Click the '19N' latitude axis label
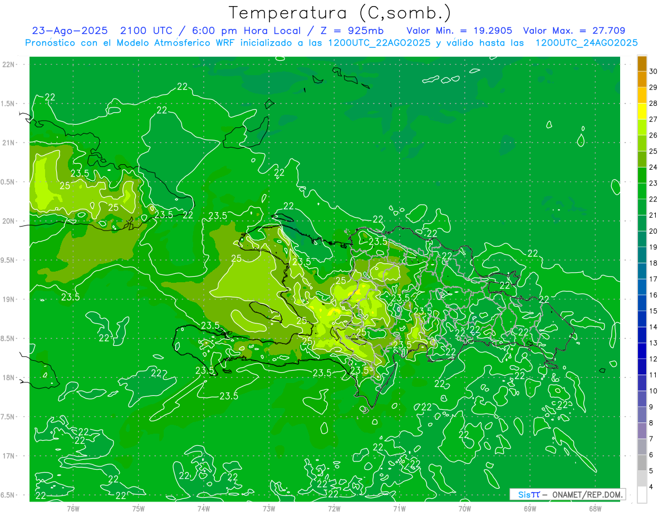 click(x=8, y=299)
